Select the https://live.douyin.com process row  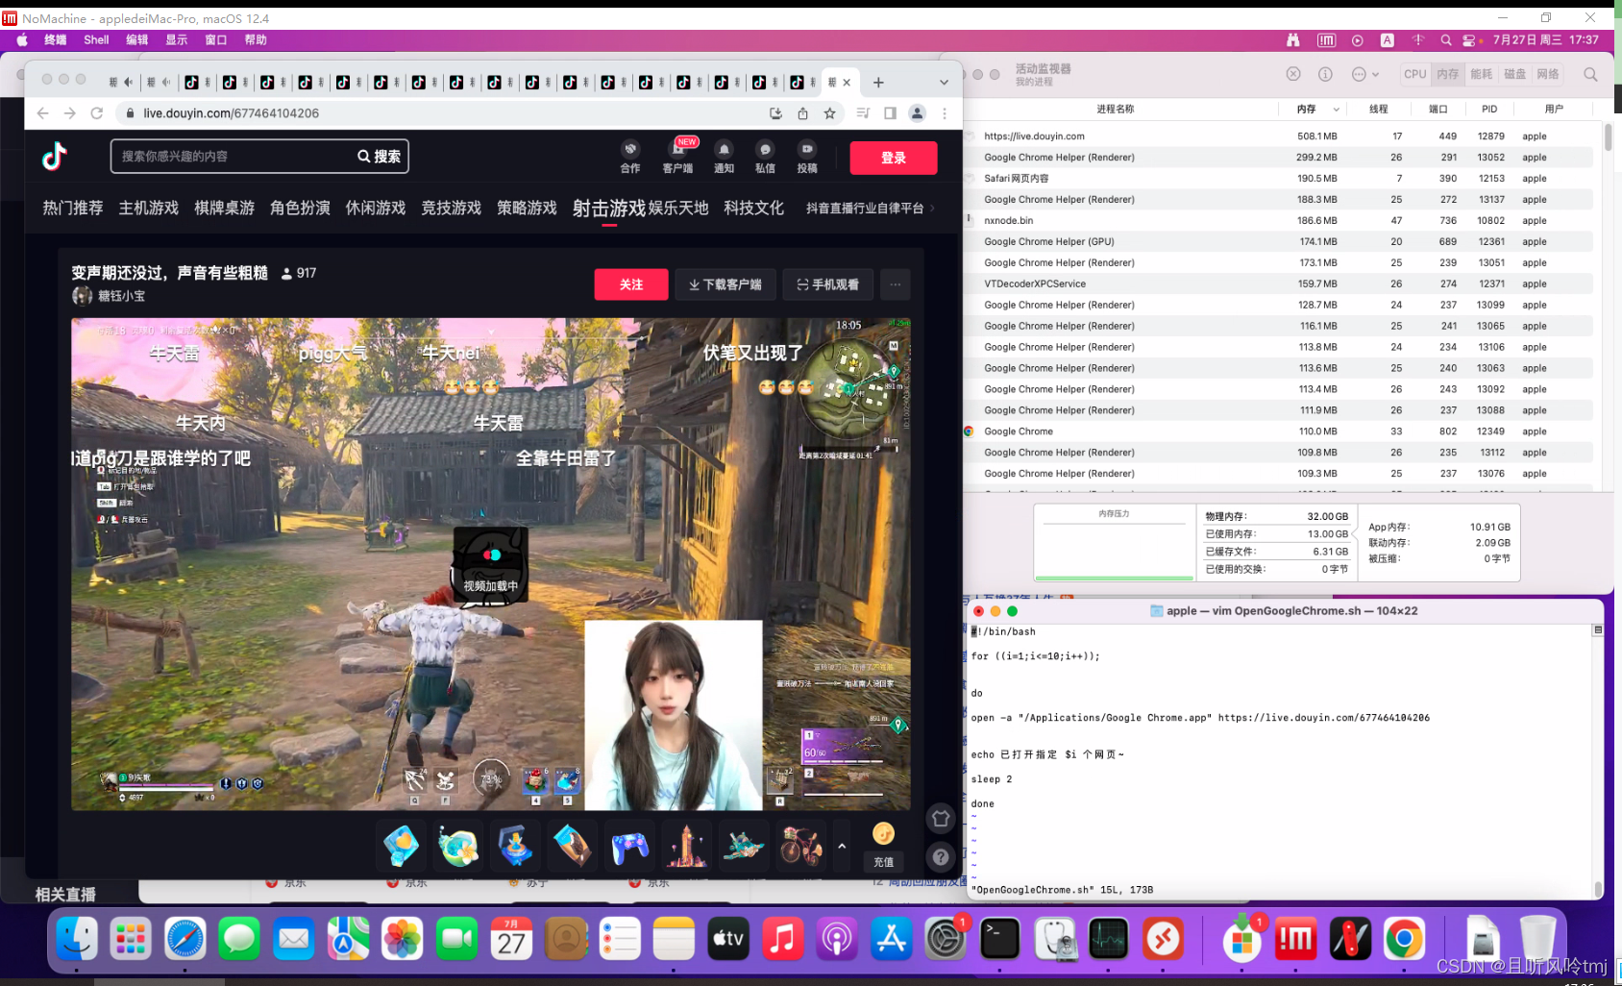click(1278, 136)
